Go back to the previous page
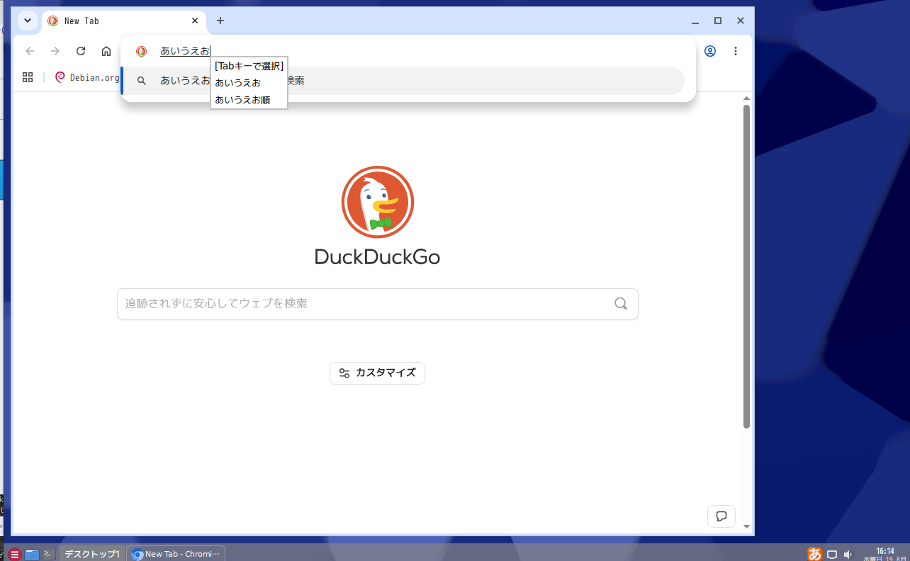 coord(30,51)
